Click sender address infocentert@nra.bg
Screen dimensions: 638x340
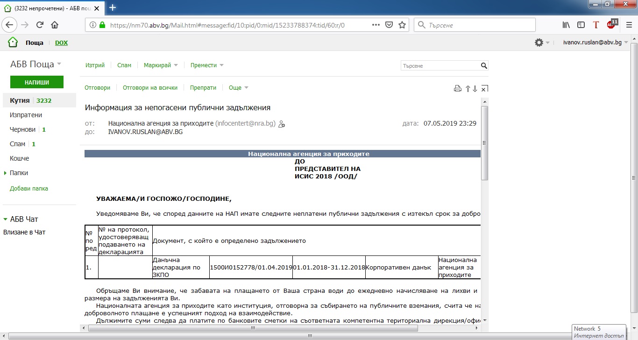246,124
